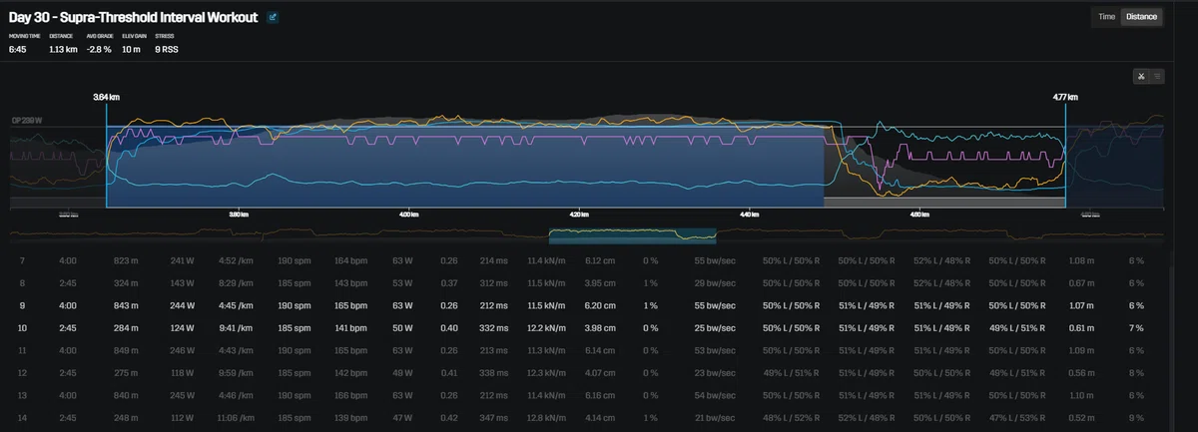Select lap row number 8
Viewport: 1198px width, 432px height.
[x=584, y=283]
